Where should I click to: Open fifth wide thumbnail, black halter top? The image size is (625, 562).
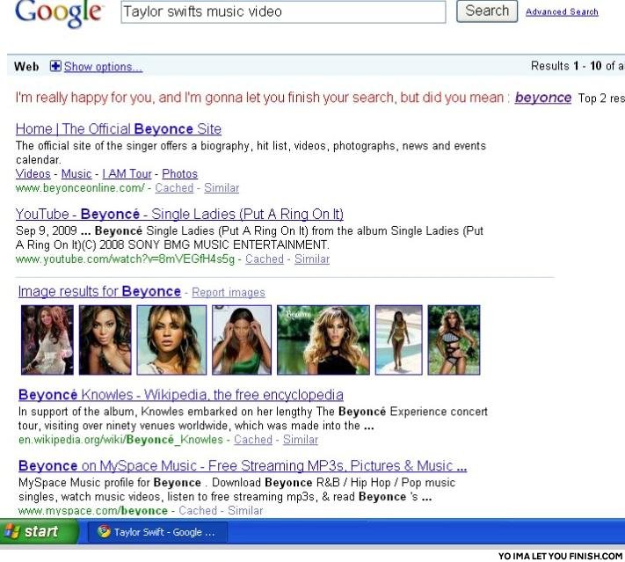click(x=323, y=339)
